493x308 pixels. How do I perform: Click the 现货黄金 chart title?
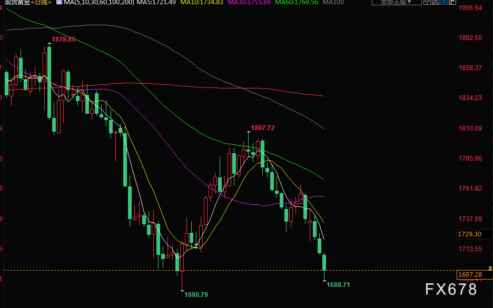(16, 3)
